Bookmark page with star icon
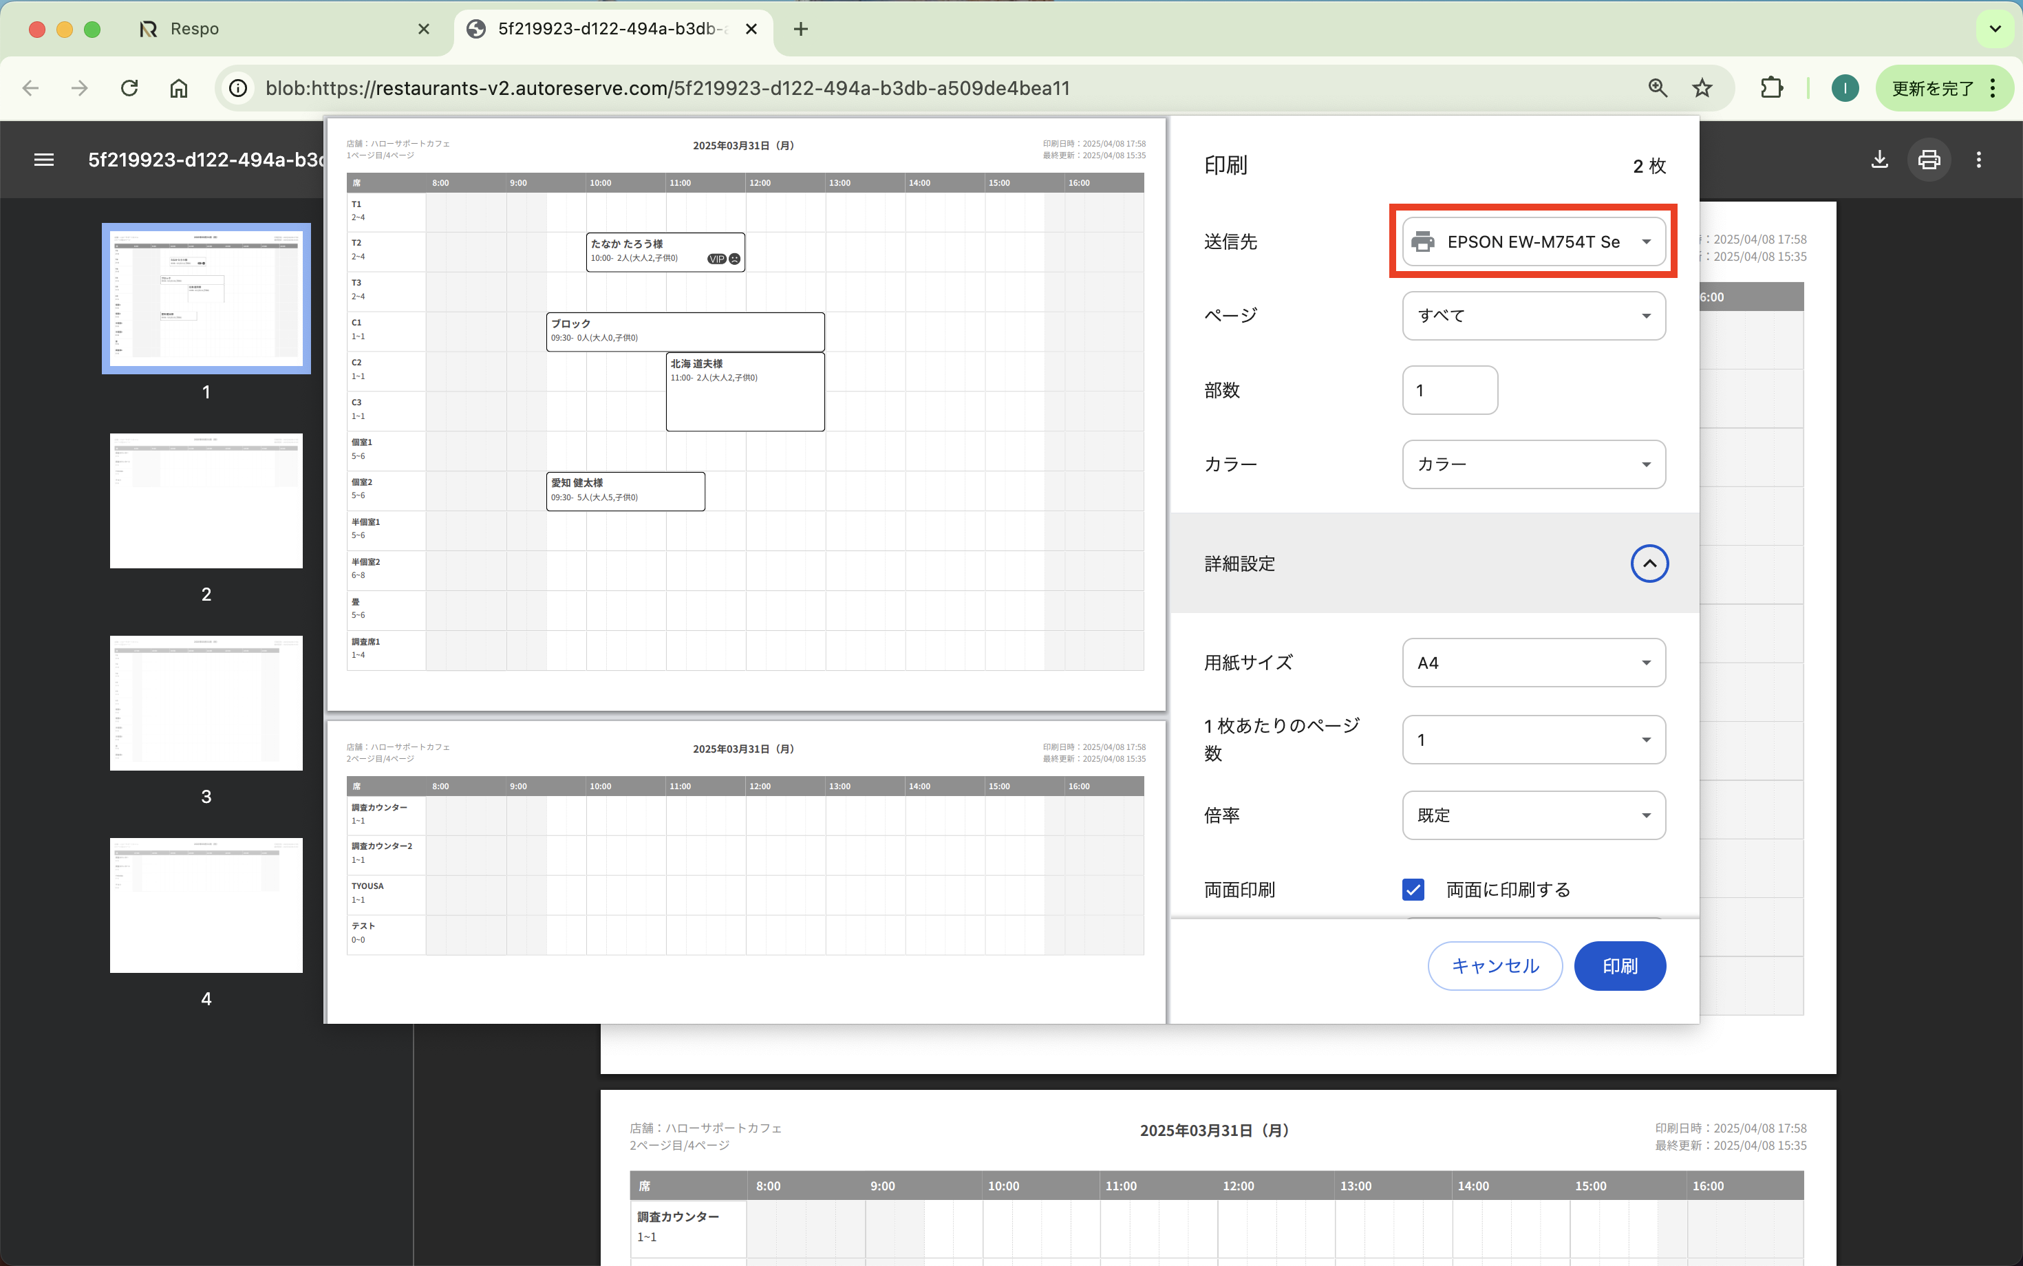Image resolution: width=2023 pixels, height=1266 pixels. coord(1702,88)
